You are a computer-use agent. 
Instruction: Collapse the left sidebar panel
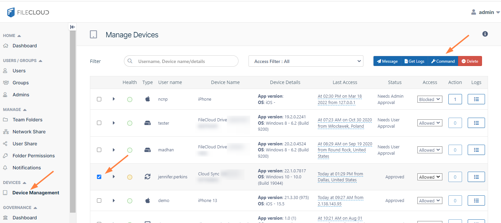72,27
